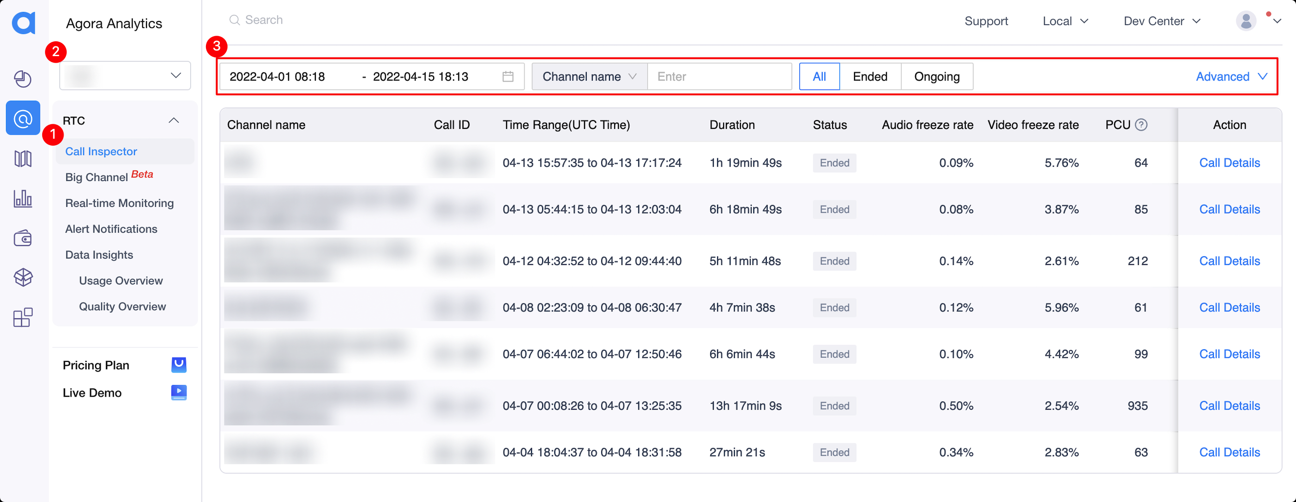Click the calendar icon in date range
Screen dimensions: 1296x502
(507, 77)
